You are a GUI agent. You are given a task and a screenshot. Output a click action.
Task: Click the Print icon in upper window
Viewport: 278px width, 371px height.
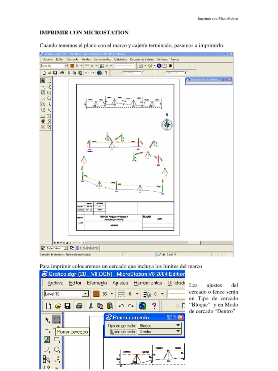[x=62, y=73]
